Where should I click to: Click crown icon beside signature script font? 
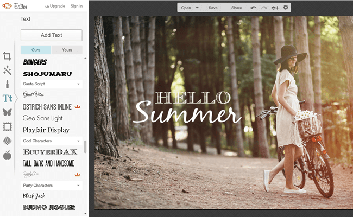[x=78, y=175]
